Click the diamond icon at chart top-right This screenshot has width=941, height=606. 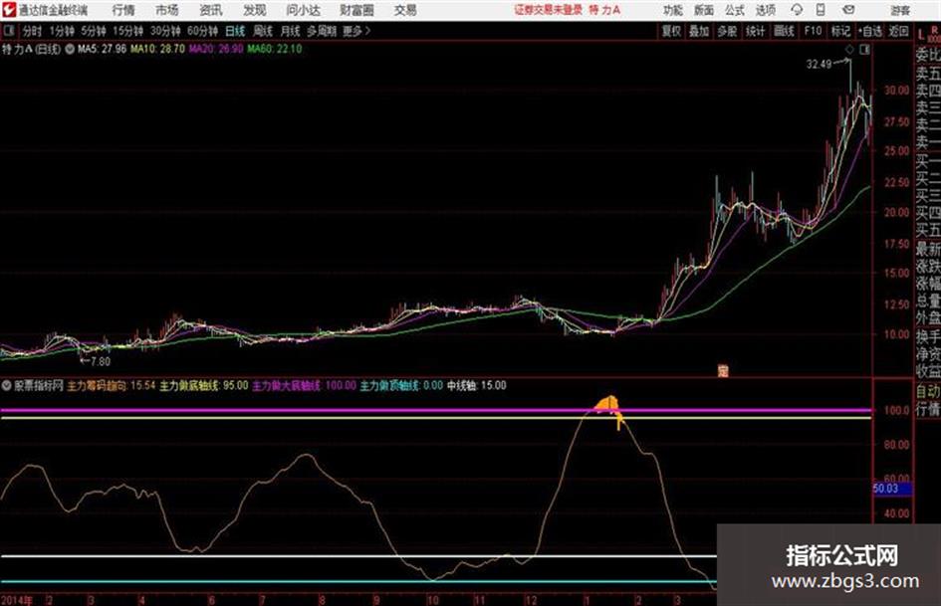pos(849,50)
